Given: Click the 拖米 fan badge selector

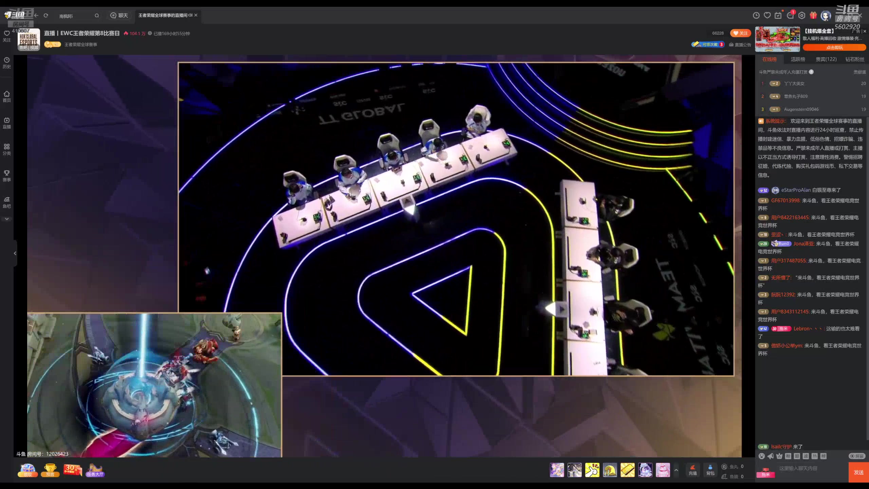Looking at the screenshot, I should (x=766, y=472).
